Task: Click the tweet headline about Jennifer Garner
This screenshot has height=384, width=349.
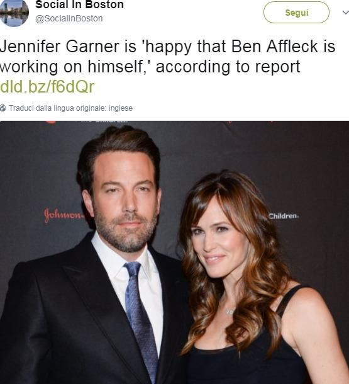Action: point(167,57)
